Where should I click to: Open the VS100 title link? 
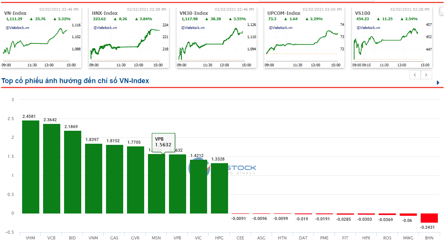click(x=363, y=13)
